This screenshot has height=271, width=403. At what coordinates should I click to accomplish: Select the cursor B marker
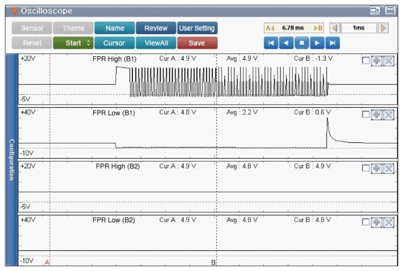click(x=214, y=262)
